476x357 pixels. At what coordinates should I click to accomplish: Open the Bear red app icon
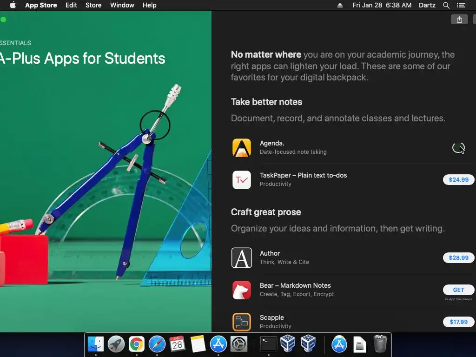click(242, 290)
